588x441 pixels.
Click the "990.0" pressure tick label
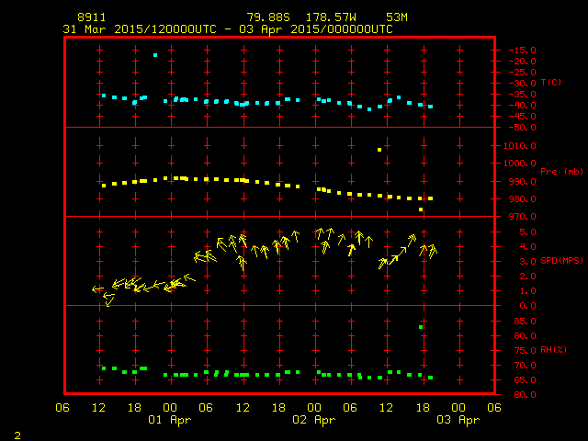pyautogui.click(x=525, y=181)
